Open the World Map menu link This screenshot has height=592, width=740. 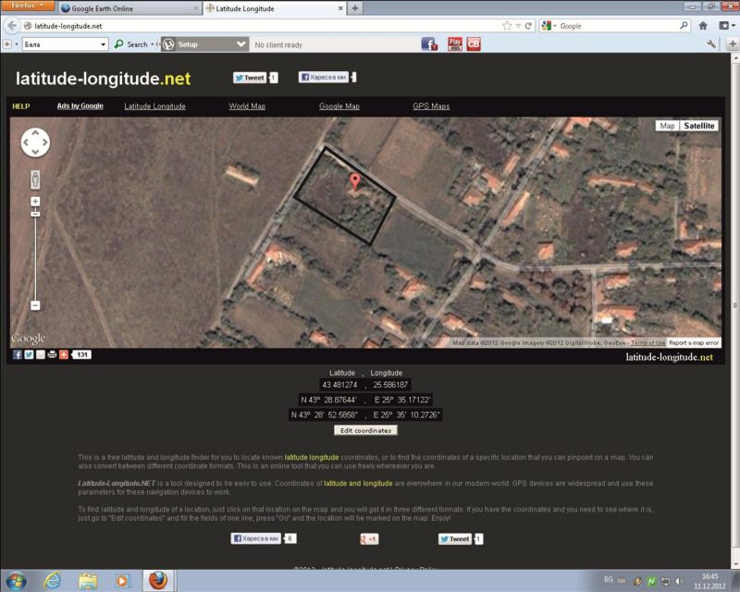[x=247, y=106]
